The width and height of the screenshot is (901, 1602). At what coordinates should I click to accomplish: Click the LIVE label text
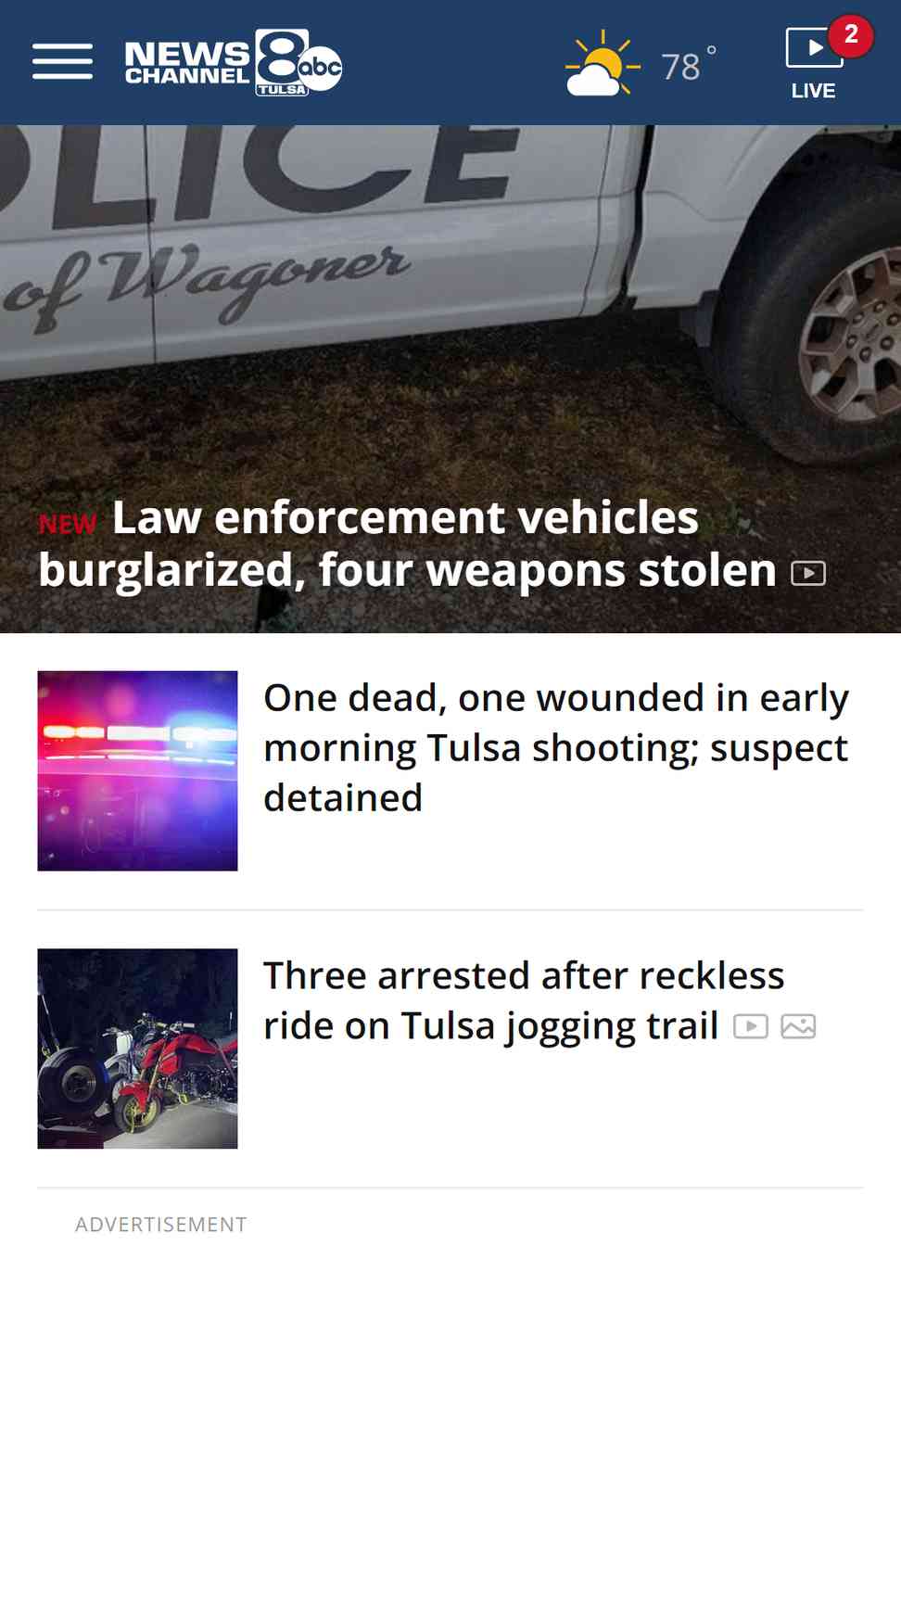pyautogui.click(x=813, y=91)
